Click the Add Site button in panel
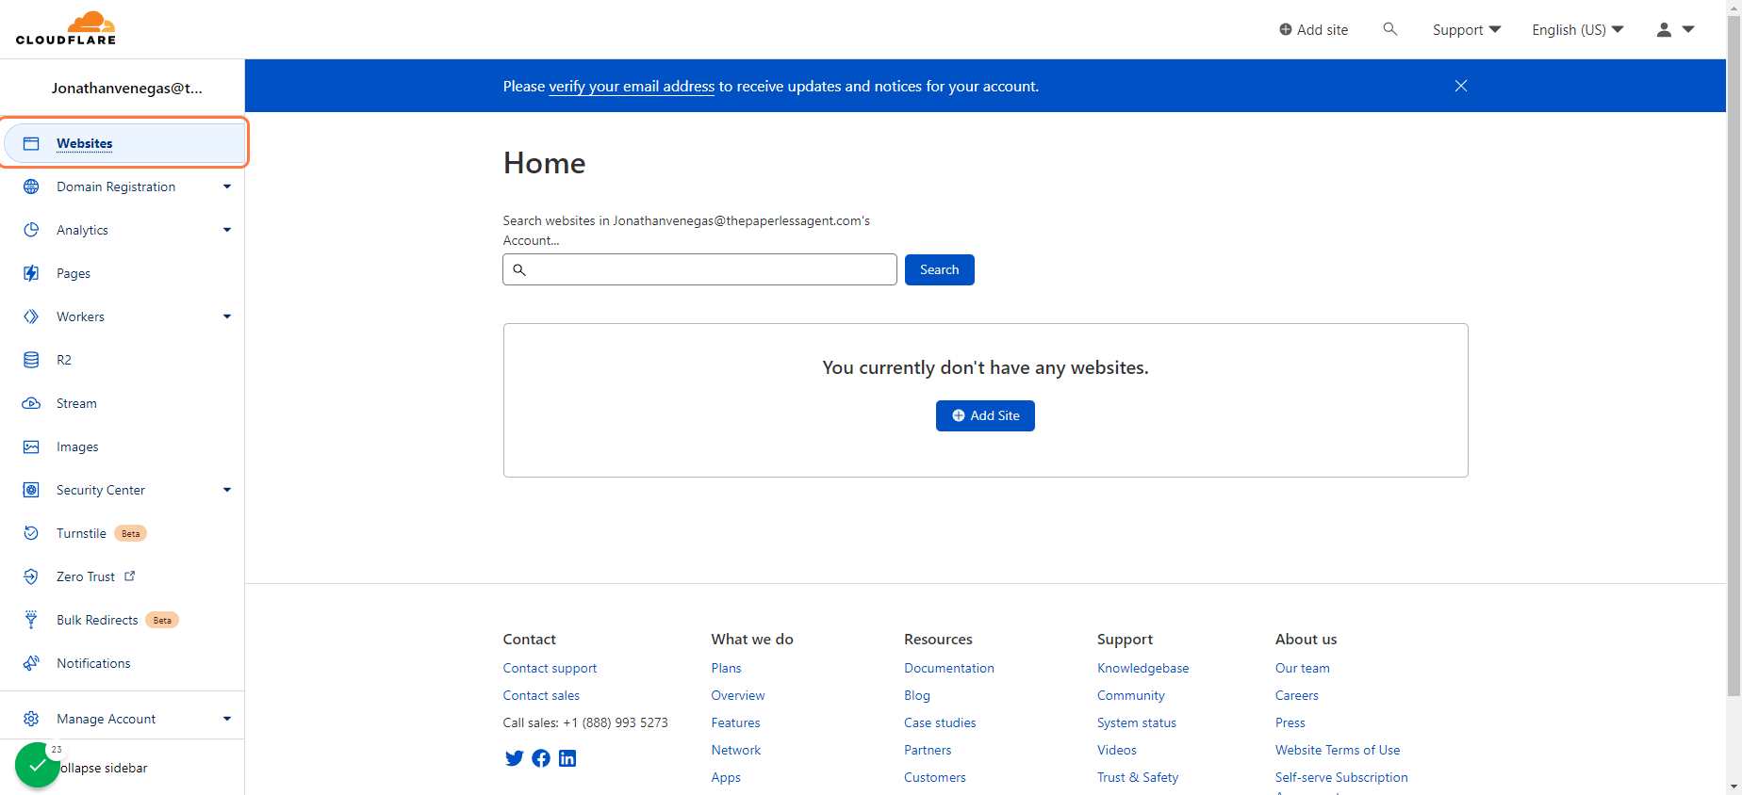The height and width of the screenshot is (795, 1742). click(985, 415)
